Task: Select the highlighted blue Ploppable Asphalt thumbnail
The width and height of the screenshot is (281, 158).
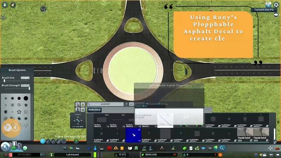Action: pos(133,135)
